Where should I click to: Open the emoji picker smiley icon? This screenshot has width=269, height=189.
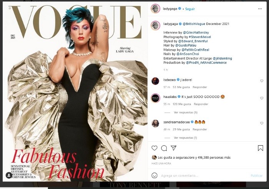tap(154, 176)
